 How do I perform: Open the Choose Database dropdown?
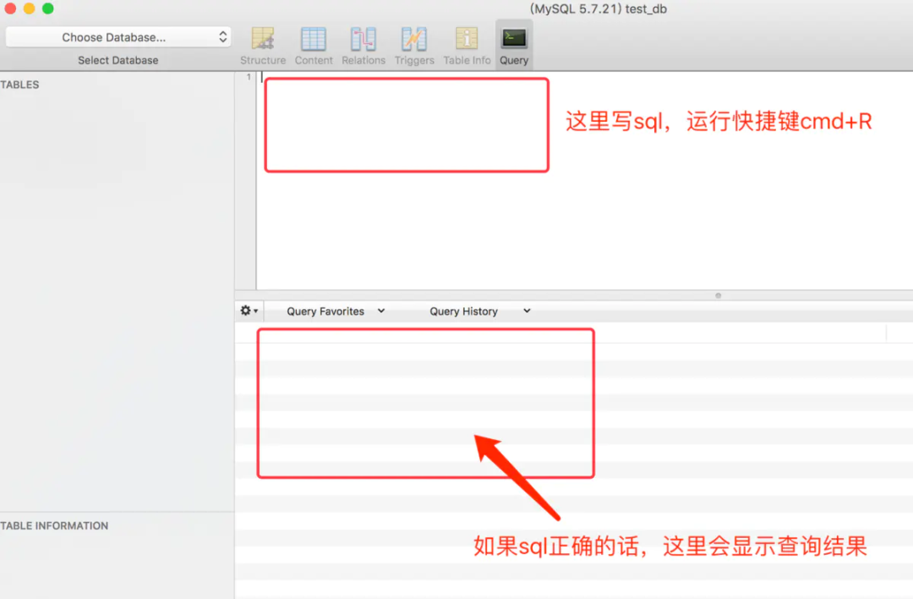(x=118, y=36)
